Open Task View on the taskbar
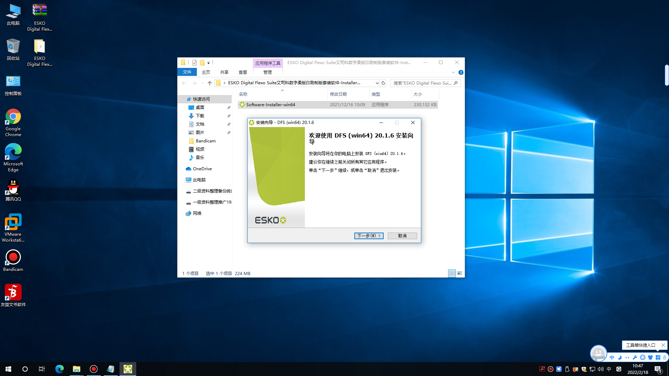This screenshot has height=376, width=669. point(42,369)
